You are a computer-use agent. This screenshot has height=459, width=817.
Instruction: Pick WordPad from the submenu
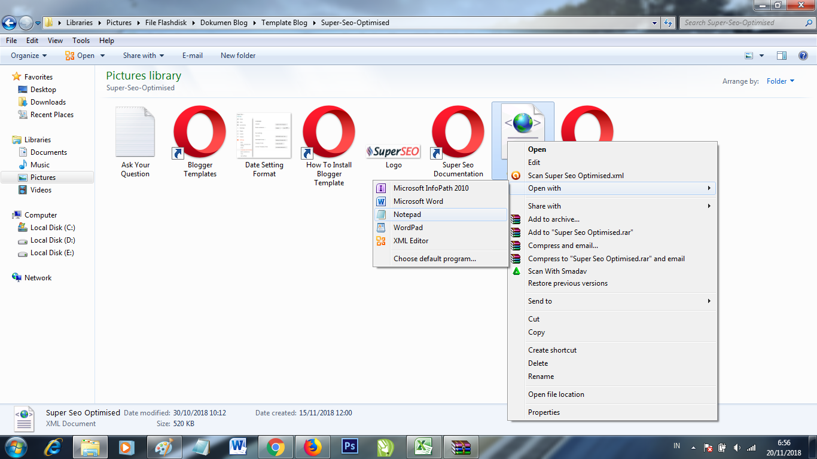tap(441, 228)
